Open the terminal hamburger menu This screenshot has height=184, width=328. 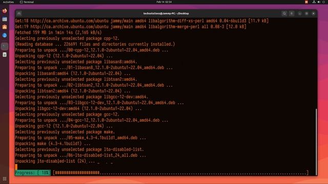pos(292,14)
